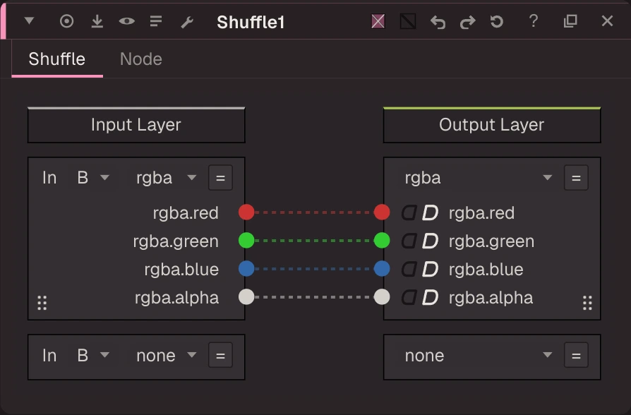Viewport: 631px width, 415px height.
Task: Edit the Shuffle1 node name field
Action: [251, 22]
